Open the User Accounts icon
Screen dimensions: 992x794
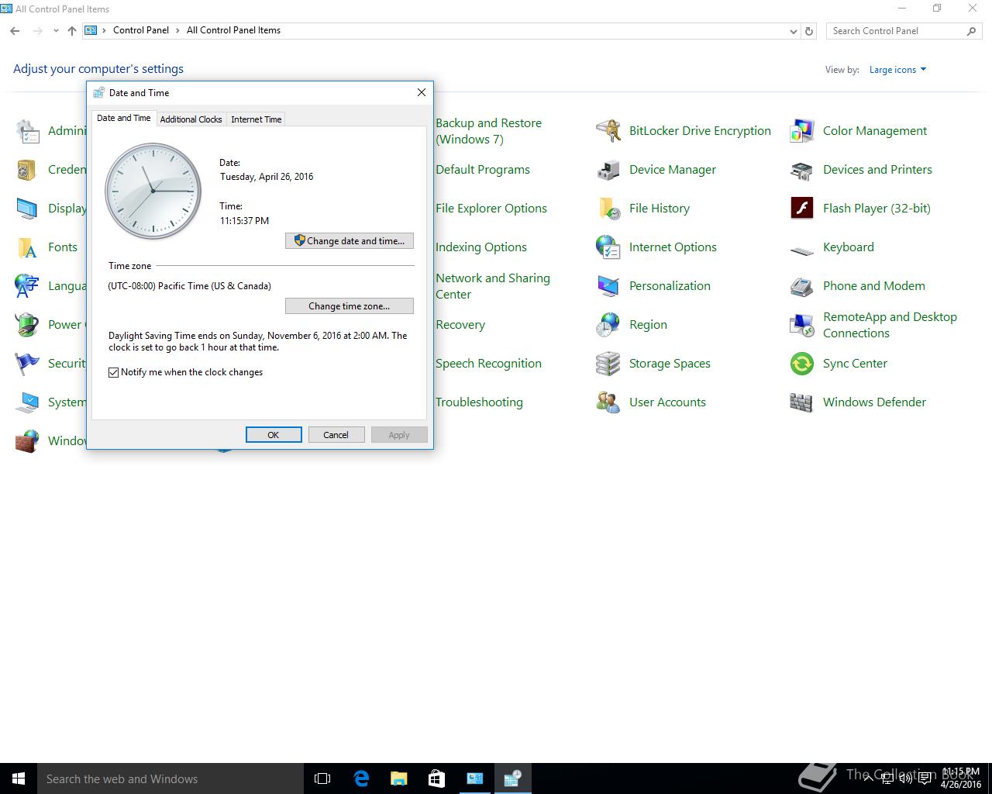point(608,402)
